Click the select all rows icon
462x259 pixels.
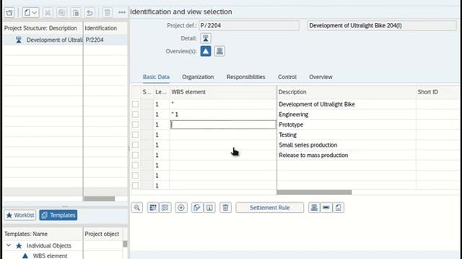(x=153, y=208)
